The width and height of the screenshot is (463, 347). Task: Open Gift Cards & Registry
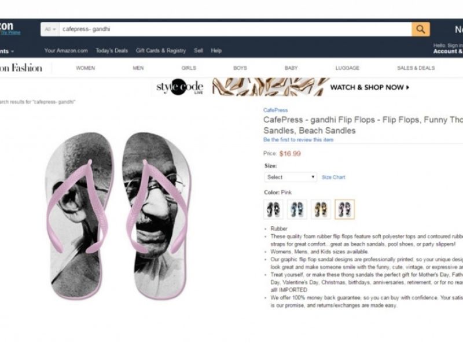click(161, 50)
